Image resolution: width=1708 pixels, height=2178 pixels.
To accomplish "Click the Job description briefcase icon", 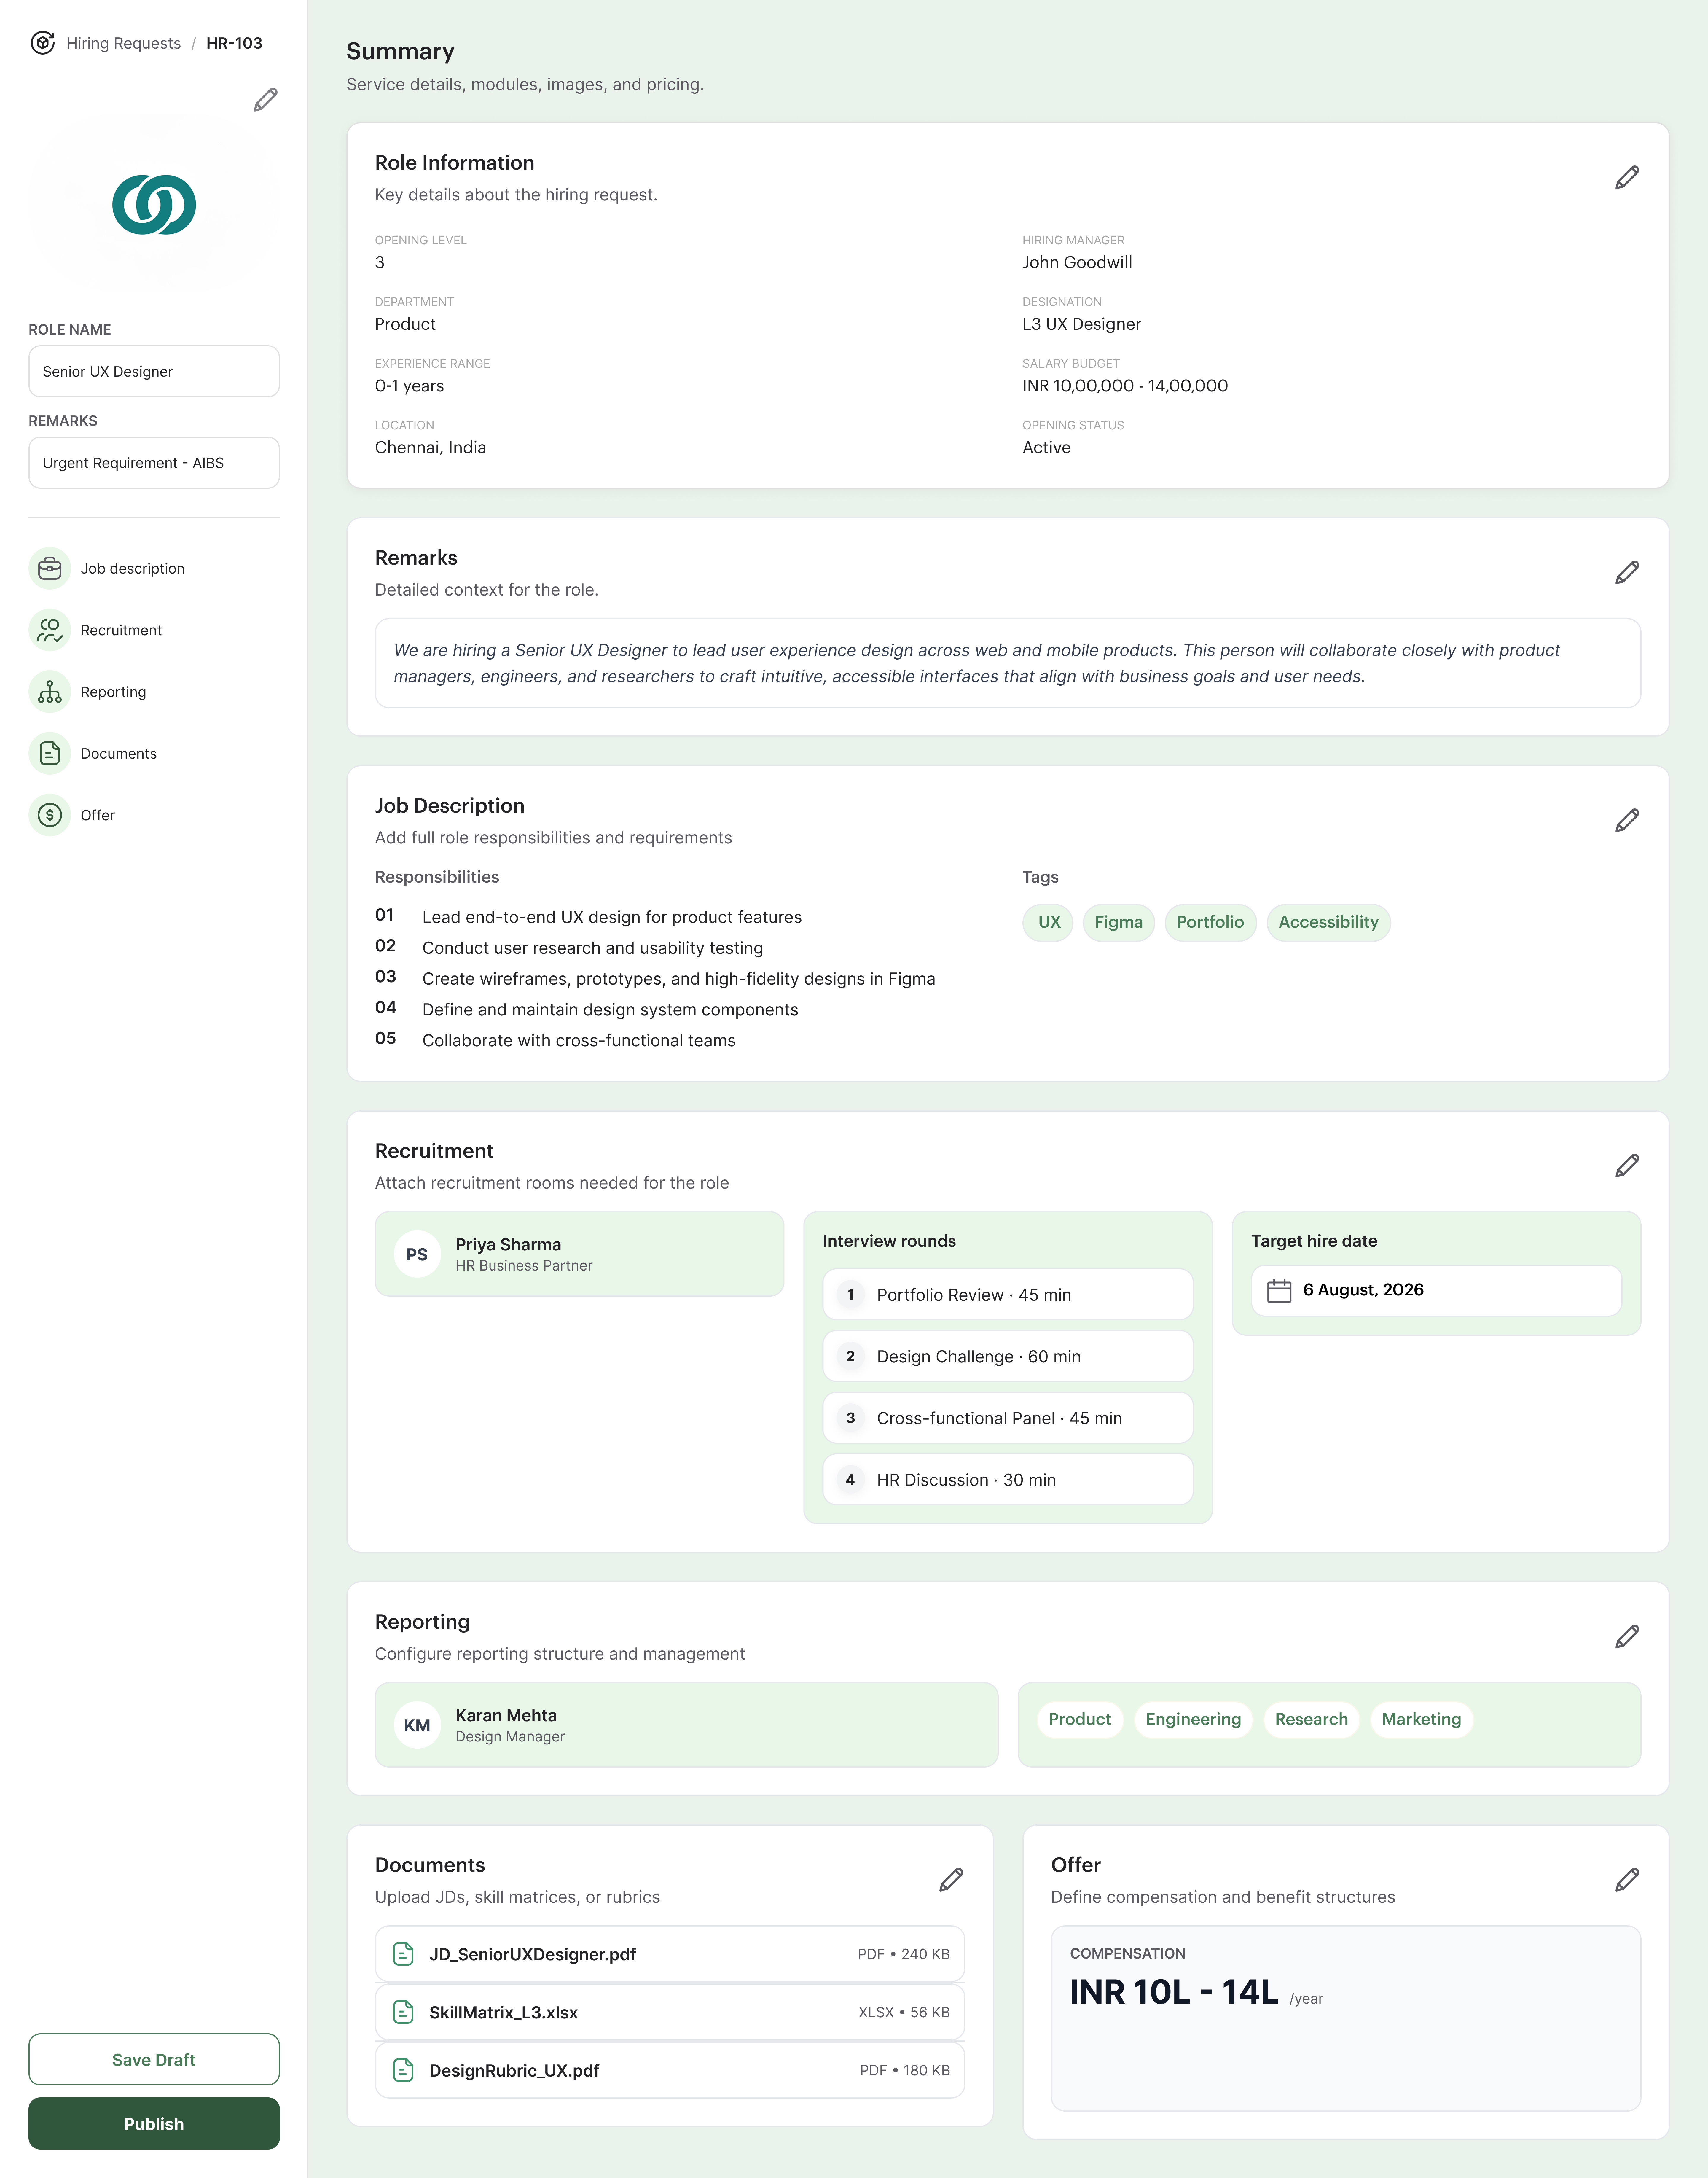I will coord(50,568).
